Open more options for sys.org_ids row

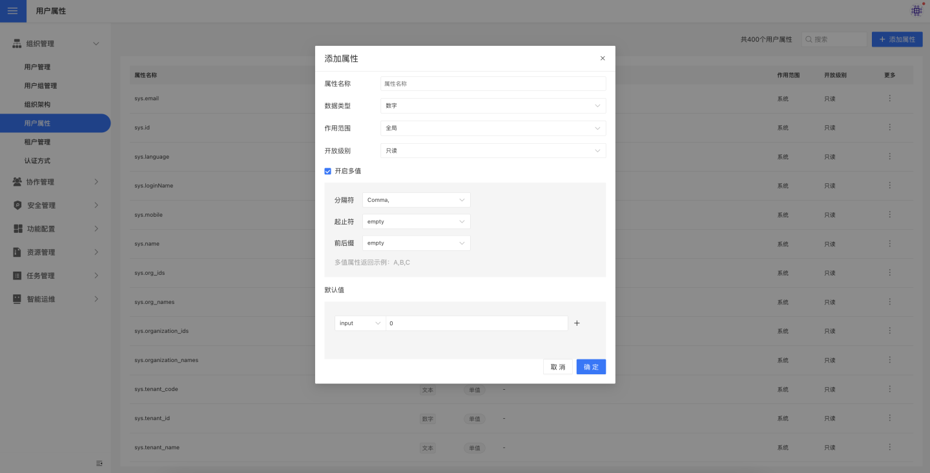pyautogui.click(x=890, y=273)
